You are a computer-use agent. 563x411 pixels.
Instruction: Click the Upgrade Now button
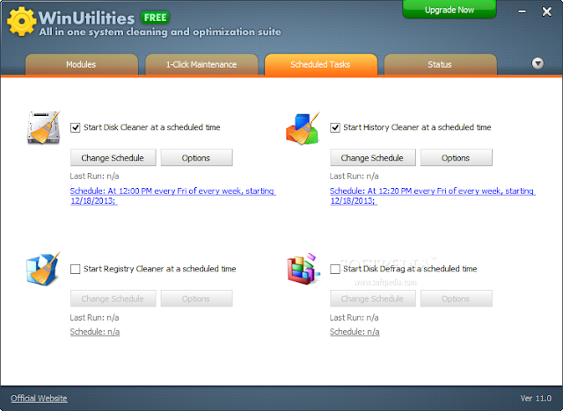pos(450,10)
